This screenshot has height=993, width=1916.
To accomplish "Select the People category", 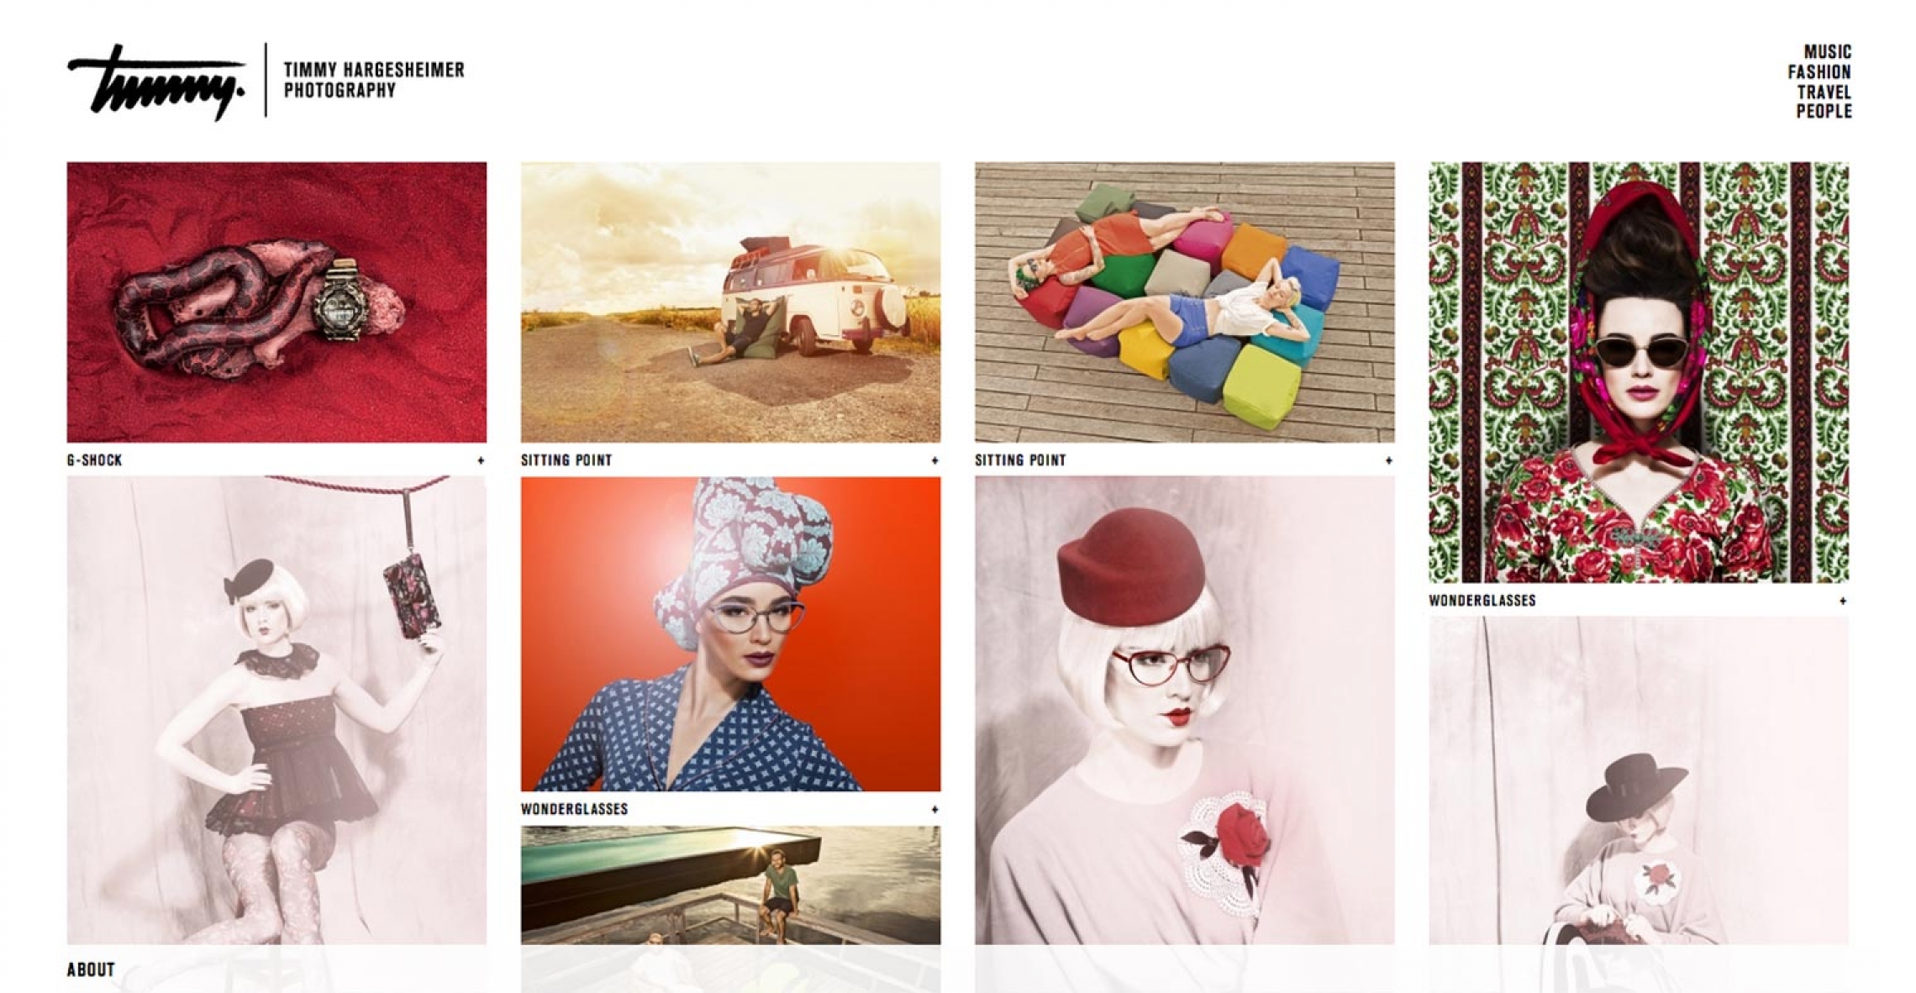I will 1824,111.
